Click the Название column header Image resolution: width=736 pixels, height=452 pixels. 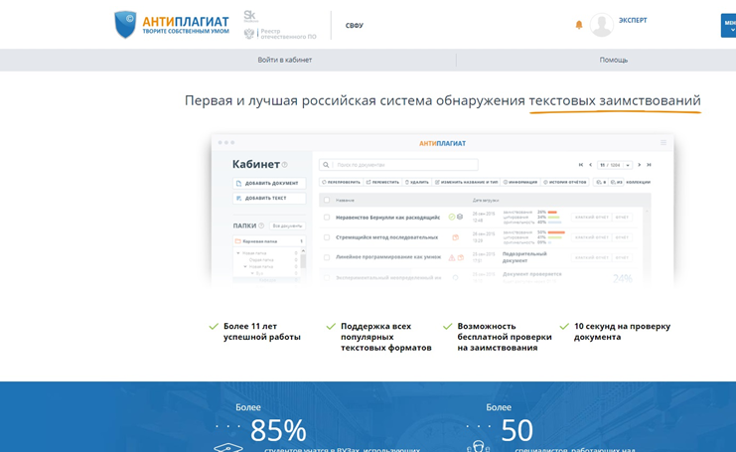(x=345, y=201)
